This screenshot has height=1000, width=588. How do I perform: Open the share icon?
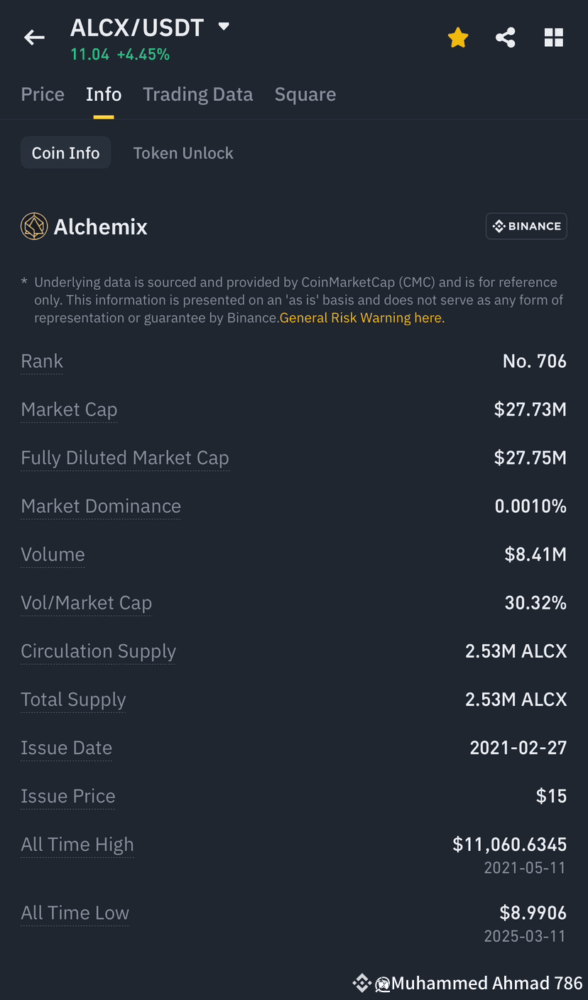[506, 38]
